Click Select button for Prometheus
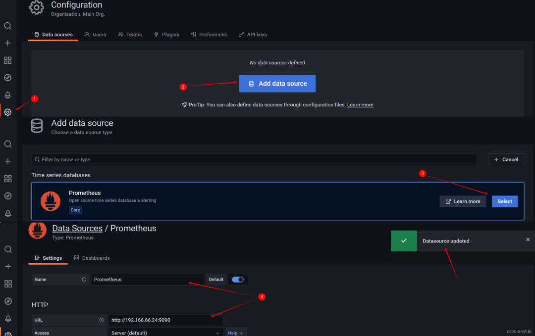This screenshot has height=336, width=535. point(505,201)
